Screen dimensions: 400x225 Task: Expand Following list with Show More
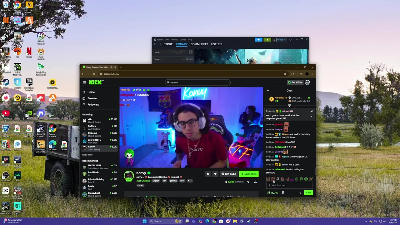tap(87, 155)
